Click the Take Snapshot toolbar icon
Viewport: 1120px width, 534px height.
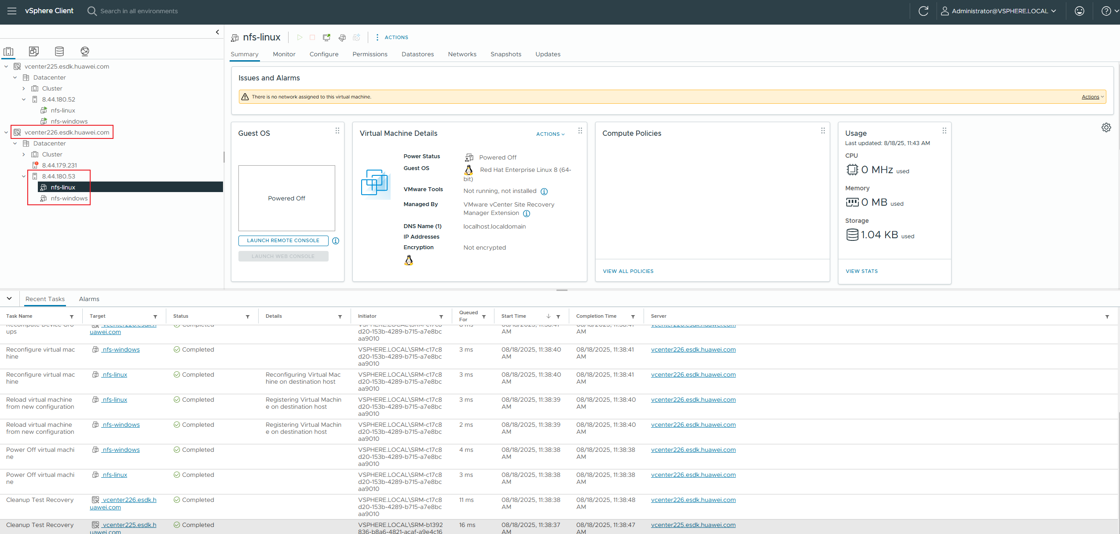click(x=357, y=37)
